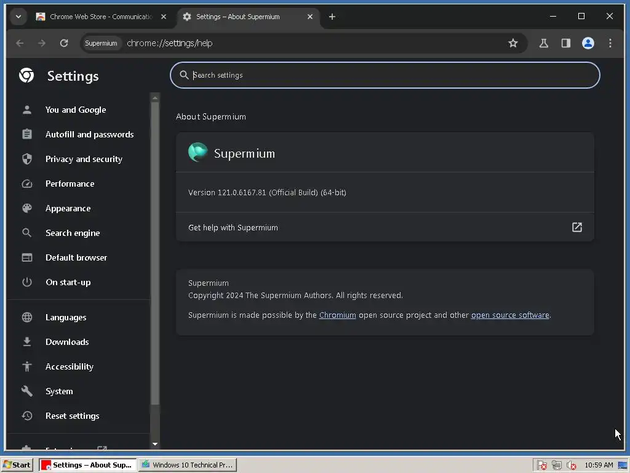
Task: Select Windows 10 Technical Pr... taskbar button
Action: 188,465
